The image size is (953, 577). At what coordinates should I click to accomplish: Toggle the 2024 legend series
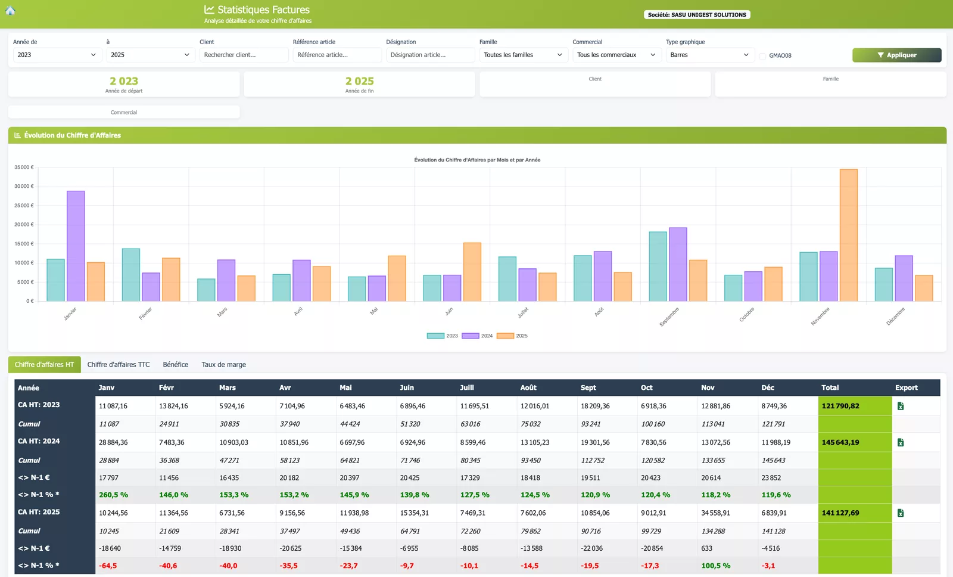point(478,336)
